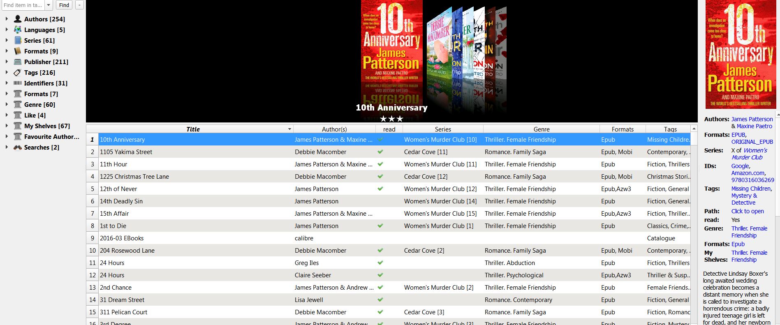Click the book icon beside Formats [9]
The image size is (780, 325).
[x=18, y=51]
